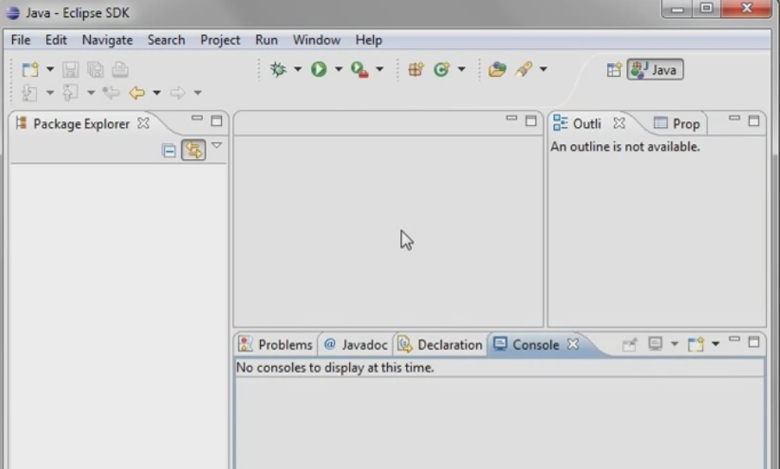Open the Search dropdown arrow

click(x=543, y=69)
